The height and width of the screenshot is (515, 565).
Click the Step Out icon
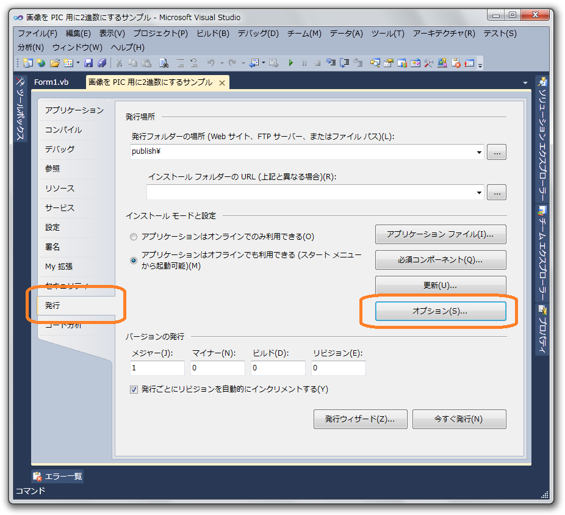(358, 63)
